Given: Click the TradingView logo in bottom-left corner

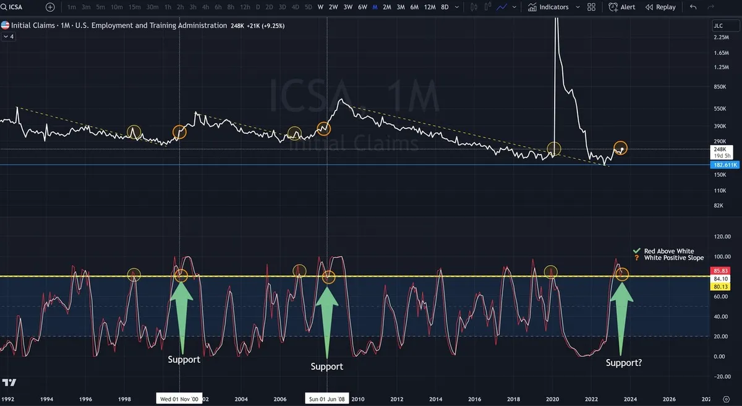Looking at the screenshot, I should pos(10,383).
